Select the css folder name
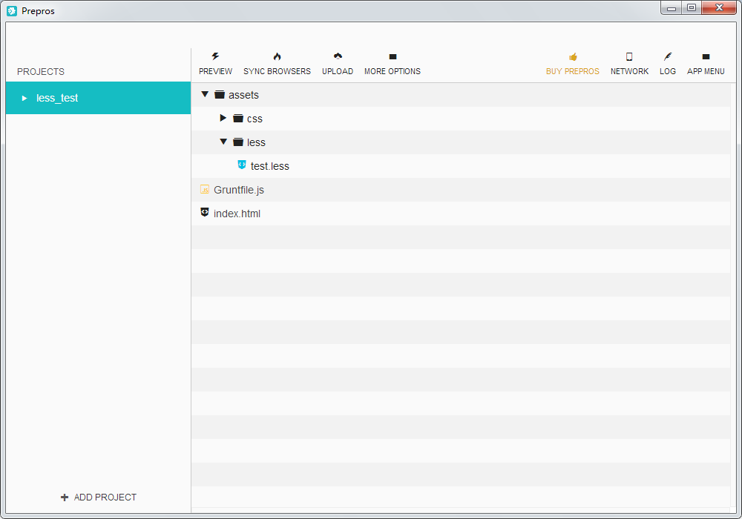Viewport: 742px width, 519px height. pyautogui.click(x=255, y=119)
